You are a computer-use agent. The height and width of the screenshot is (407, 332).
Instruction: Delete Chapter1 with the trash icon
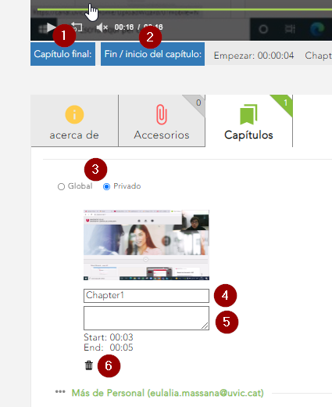coord(89,366)
